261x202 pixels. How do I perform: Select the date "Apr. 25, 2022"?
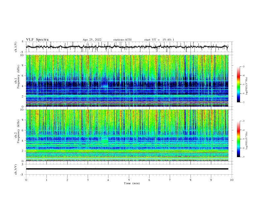click(92, 40)
